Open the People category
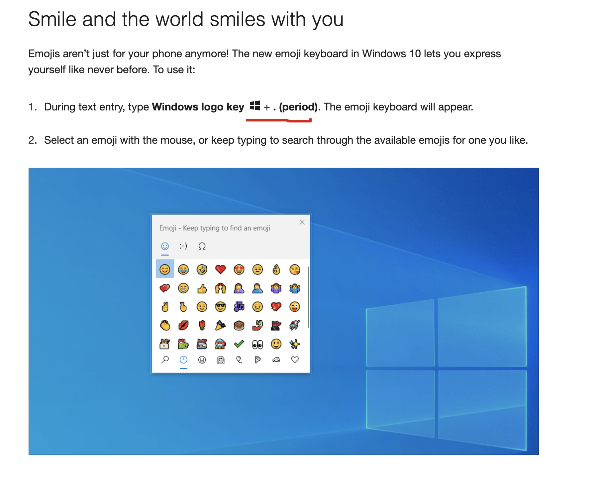Viewport: 610px width, 487px height. (x=220, y=360)
